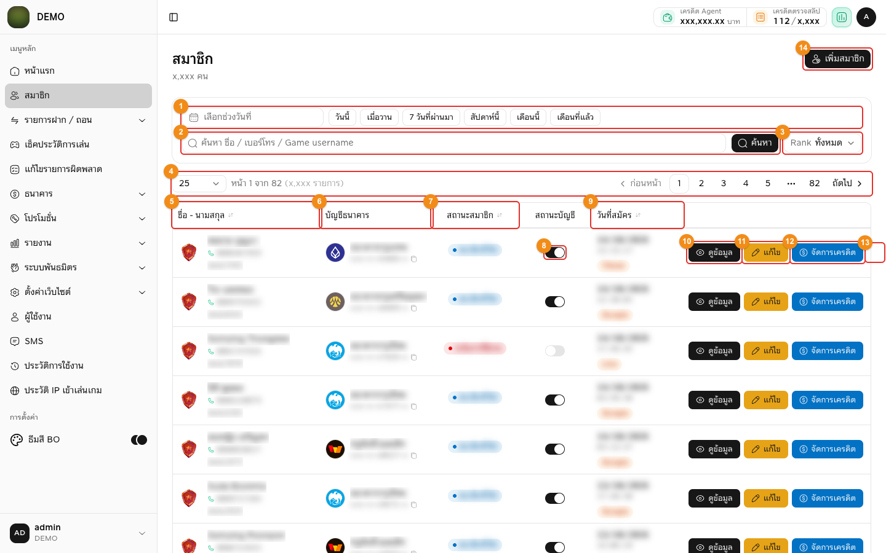
Task: Filter by 7 วันที่ผ่านมา
Action: pos(431,117)
